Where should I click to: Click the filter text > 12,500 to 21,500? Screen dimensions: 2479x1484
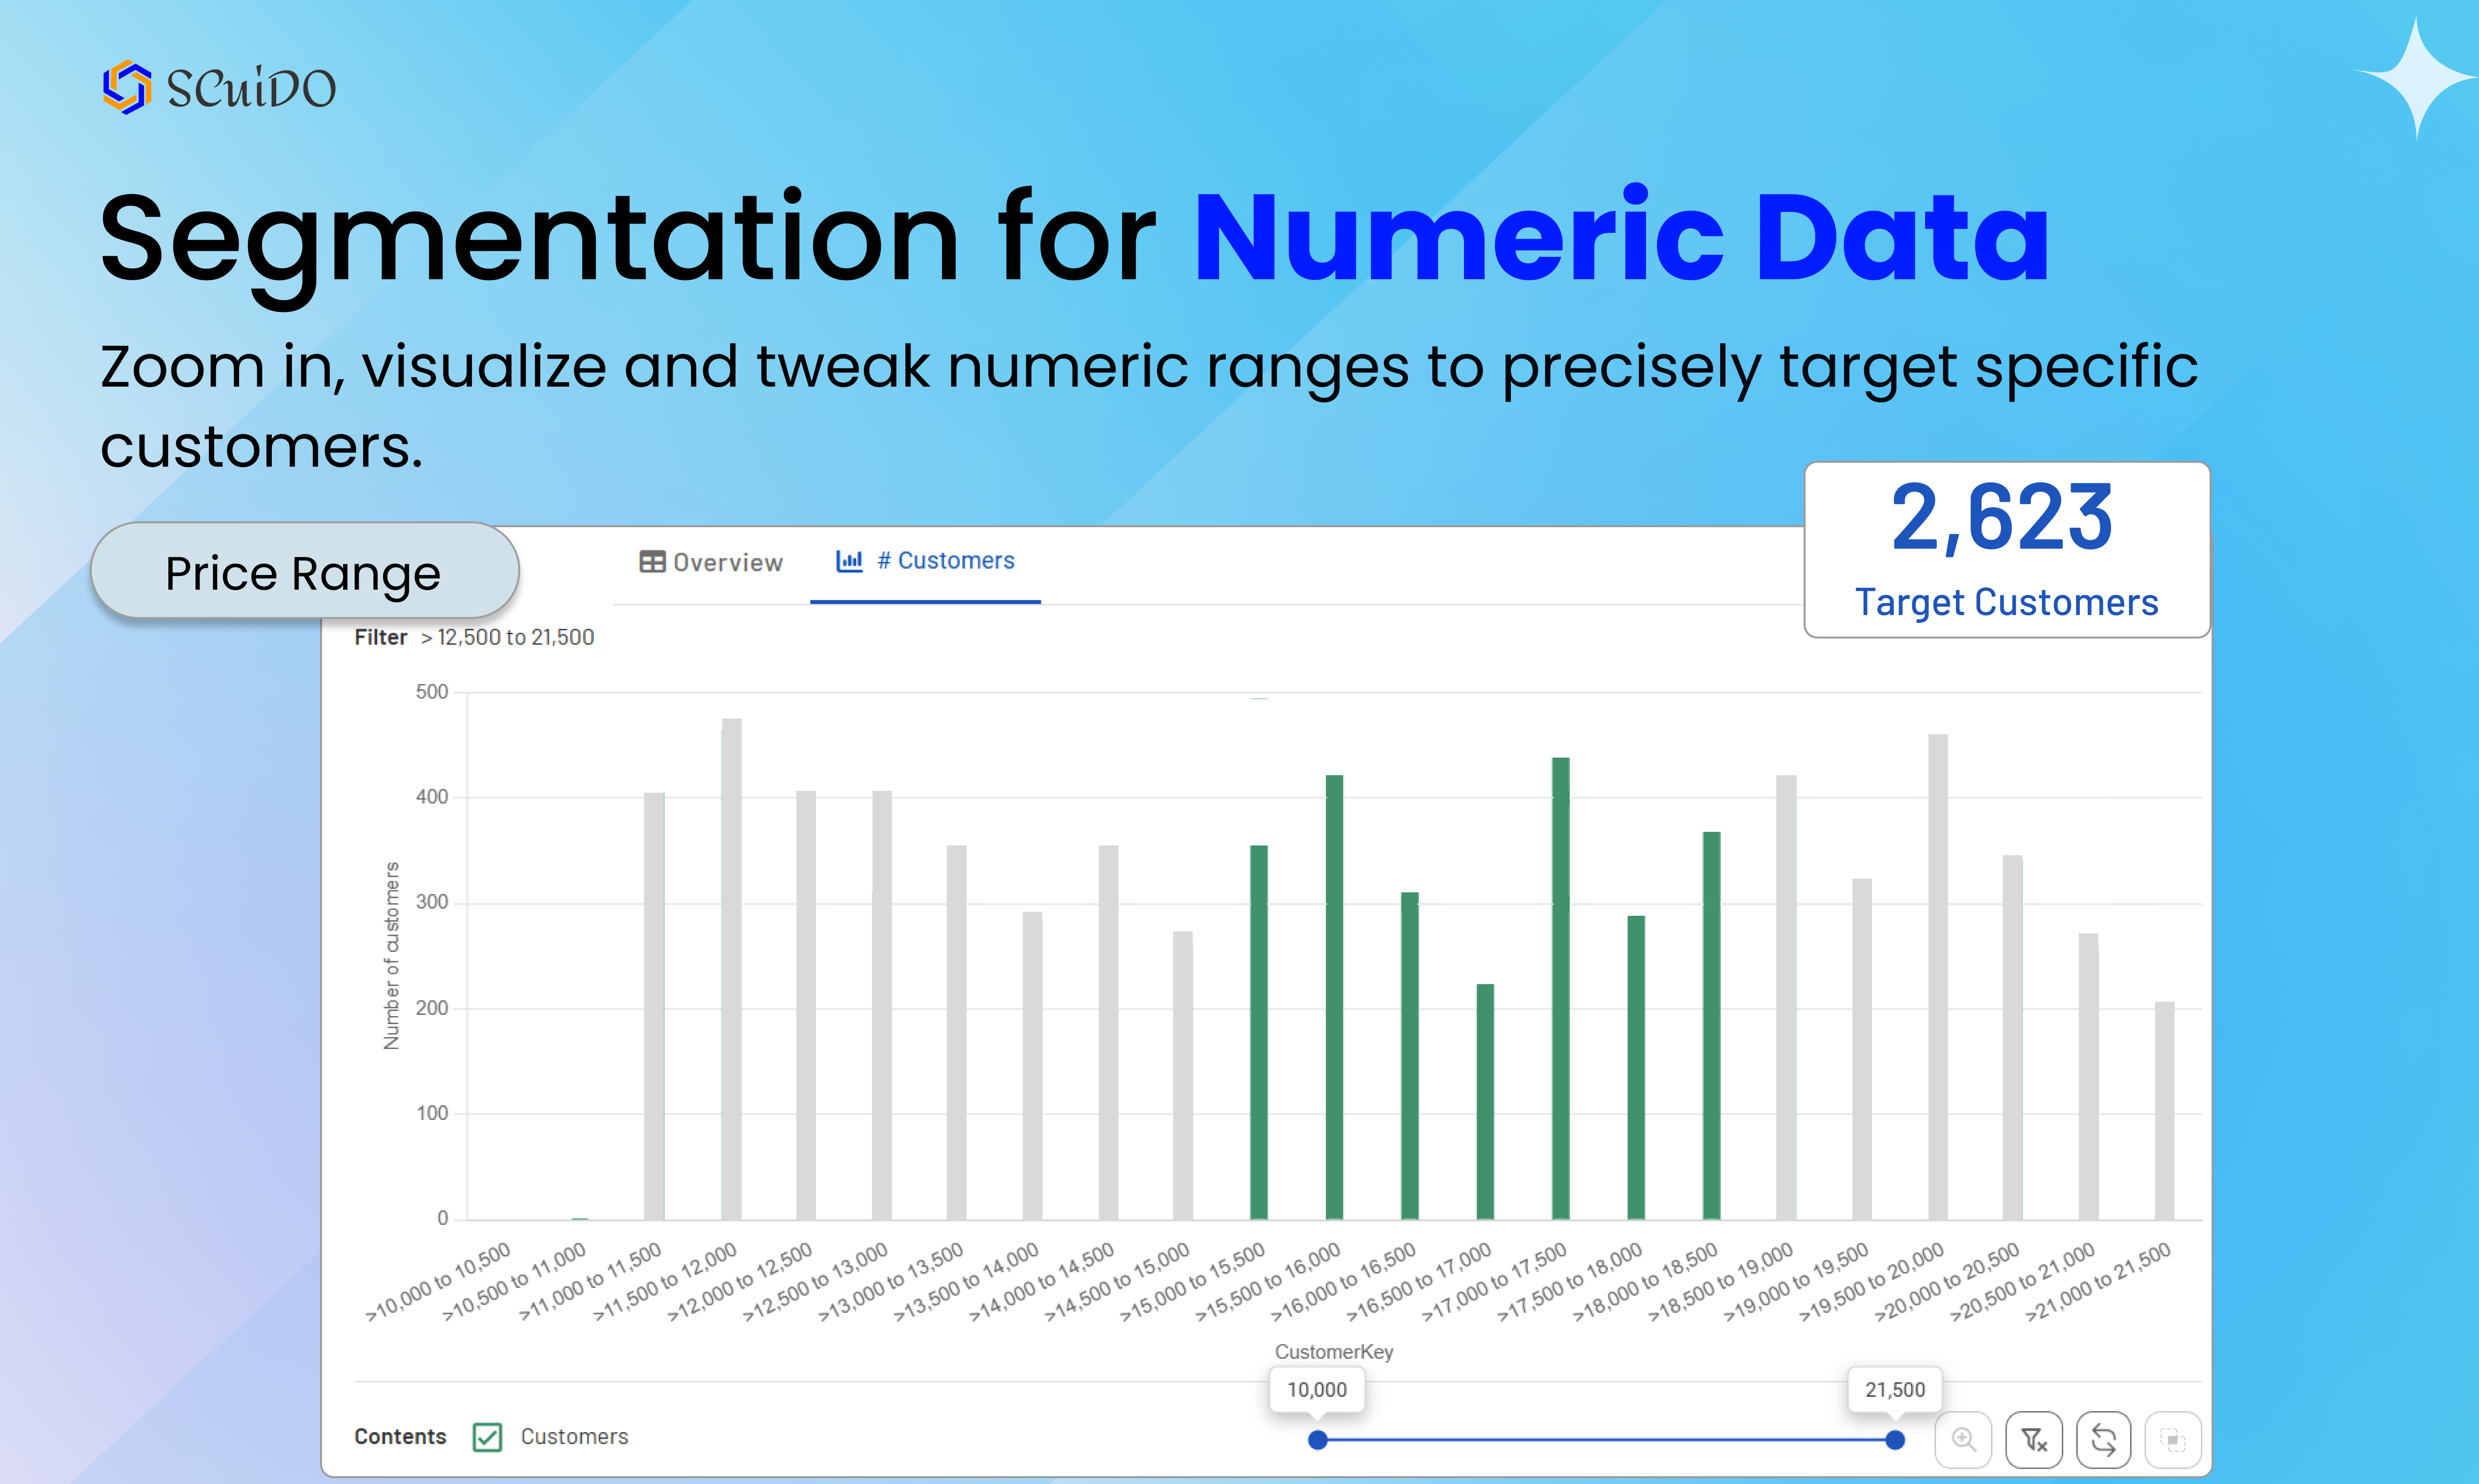click(x=507, y=637)
